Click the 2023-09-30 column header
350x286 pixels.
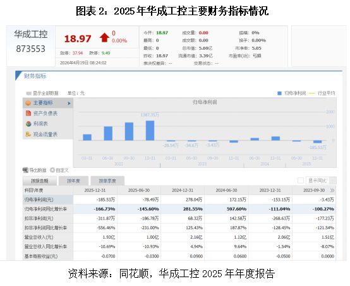[314, 190]
